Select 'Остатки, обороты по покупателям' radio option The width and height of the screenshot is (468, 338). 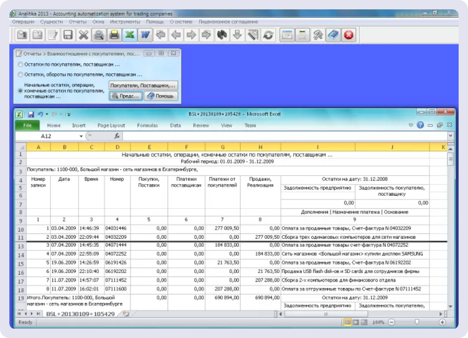pos(20,74)
